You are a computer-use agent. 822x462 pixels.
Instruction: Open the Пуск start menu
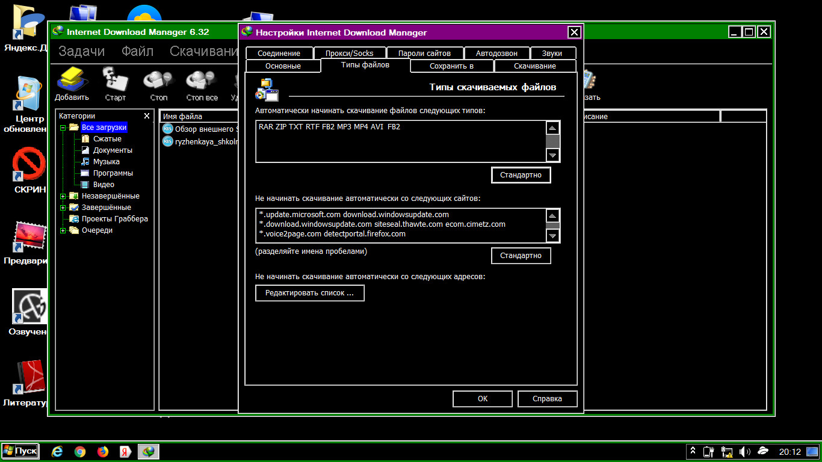tap(20, 451)
